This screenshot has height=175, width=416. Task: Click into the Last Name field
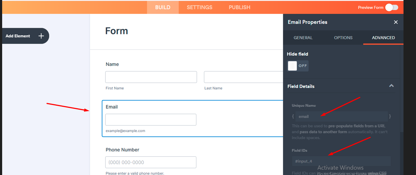pyautogui.click(x=243, y=77)
